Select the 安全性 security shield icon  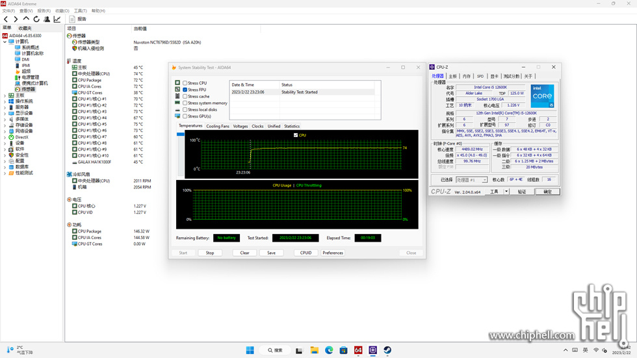click(x=12, y=155)
